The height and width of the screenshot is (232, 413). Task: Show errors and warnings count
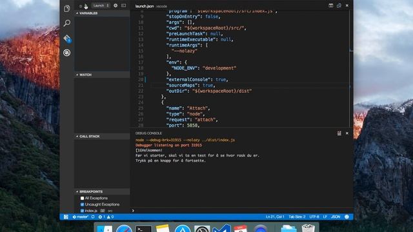click(x=106, y=217)
